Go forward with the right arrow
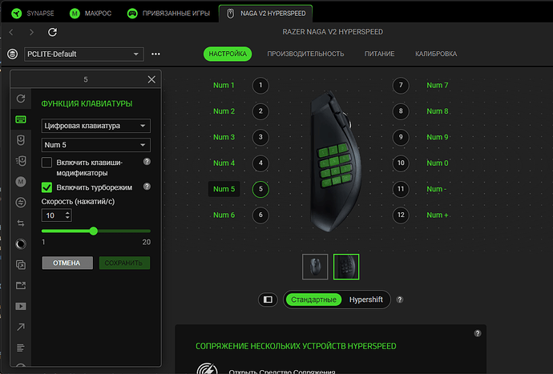 31,32
